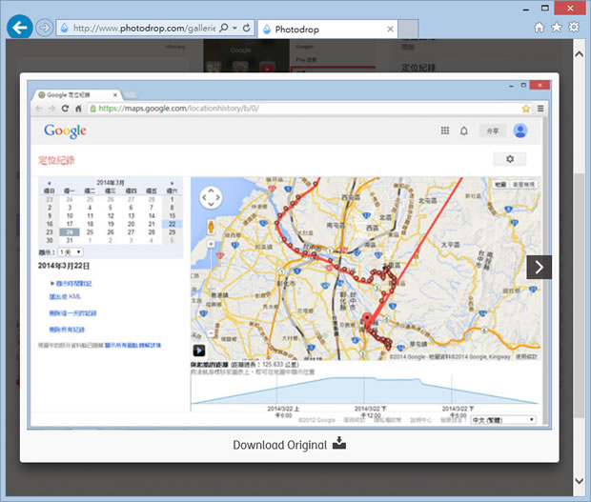Screen dimensions: 591x502
Task: Click the Google logo in the pictured page
Action: pyautogui.click(x=65, y=131)
